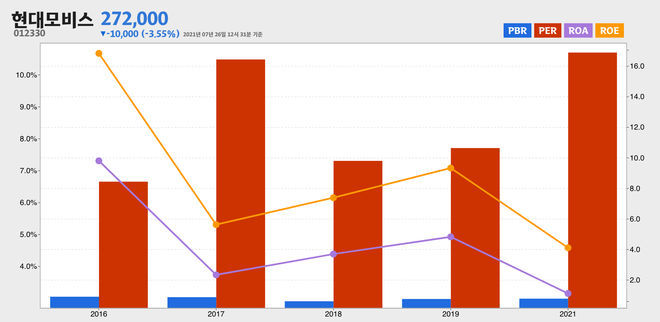Click the 2019 blue PBR bar
Image resolution: width=660 pixels, height=322 pixels.
(x=426, y=303)
